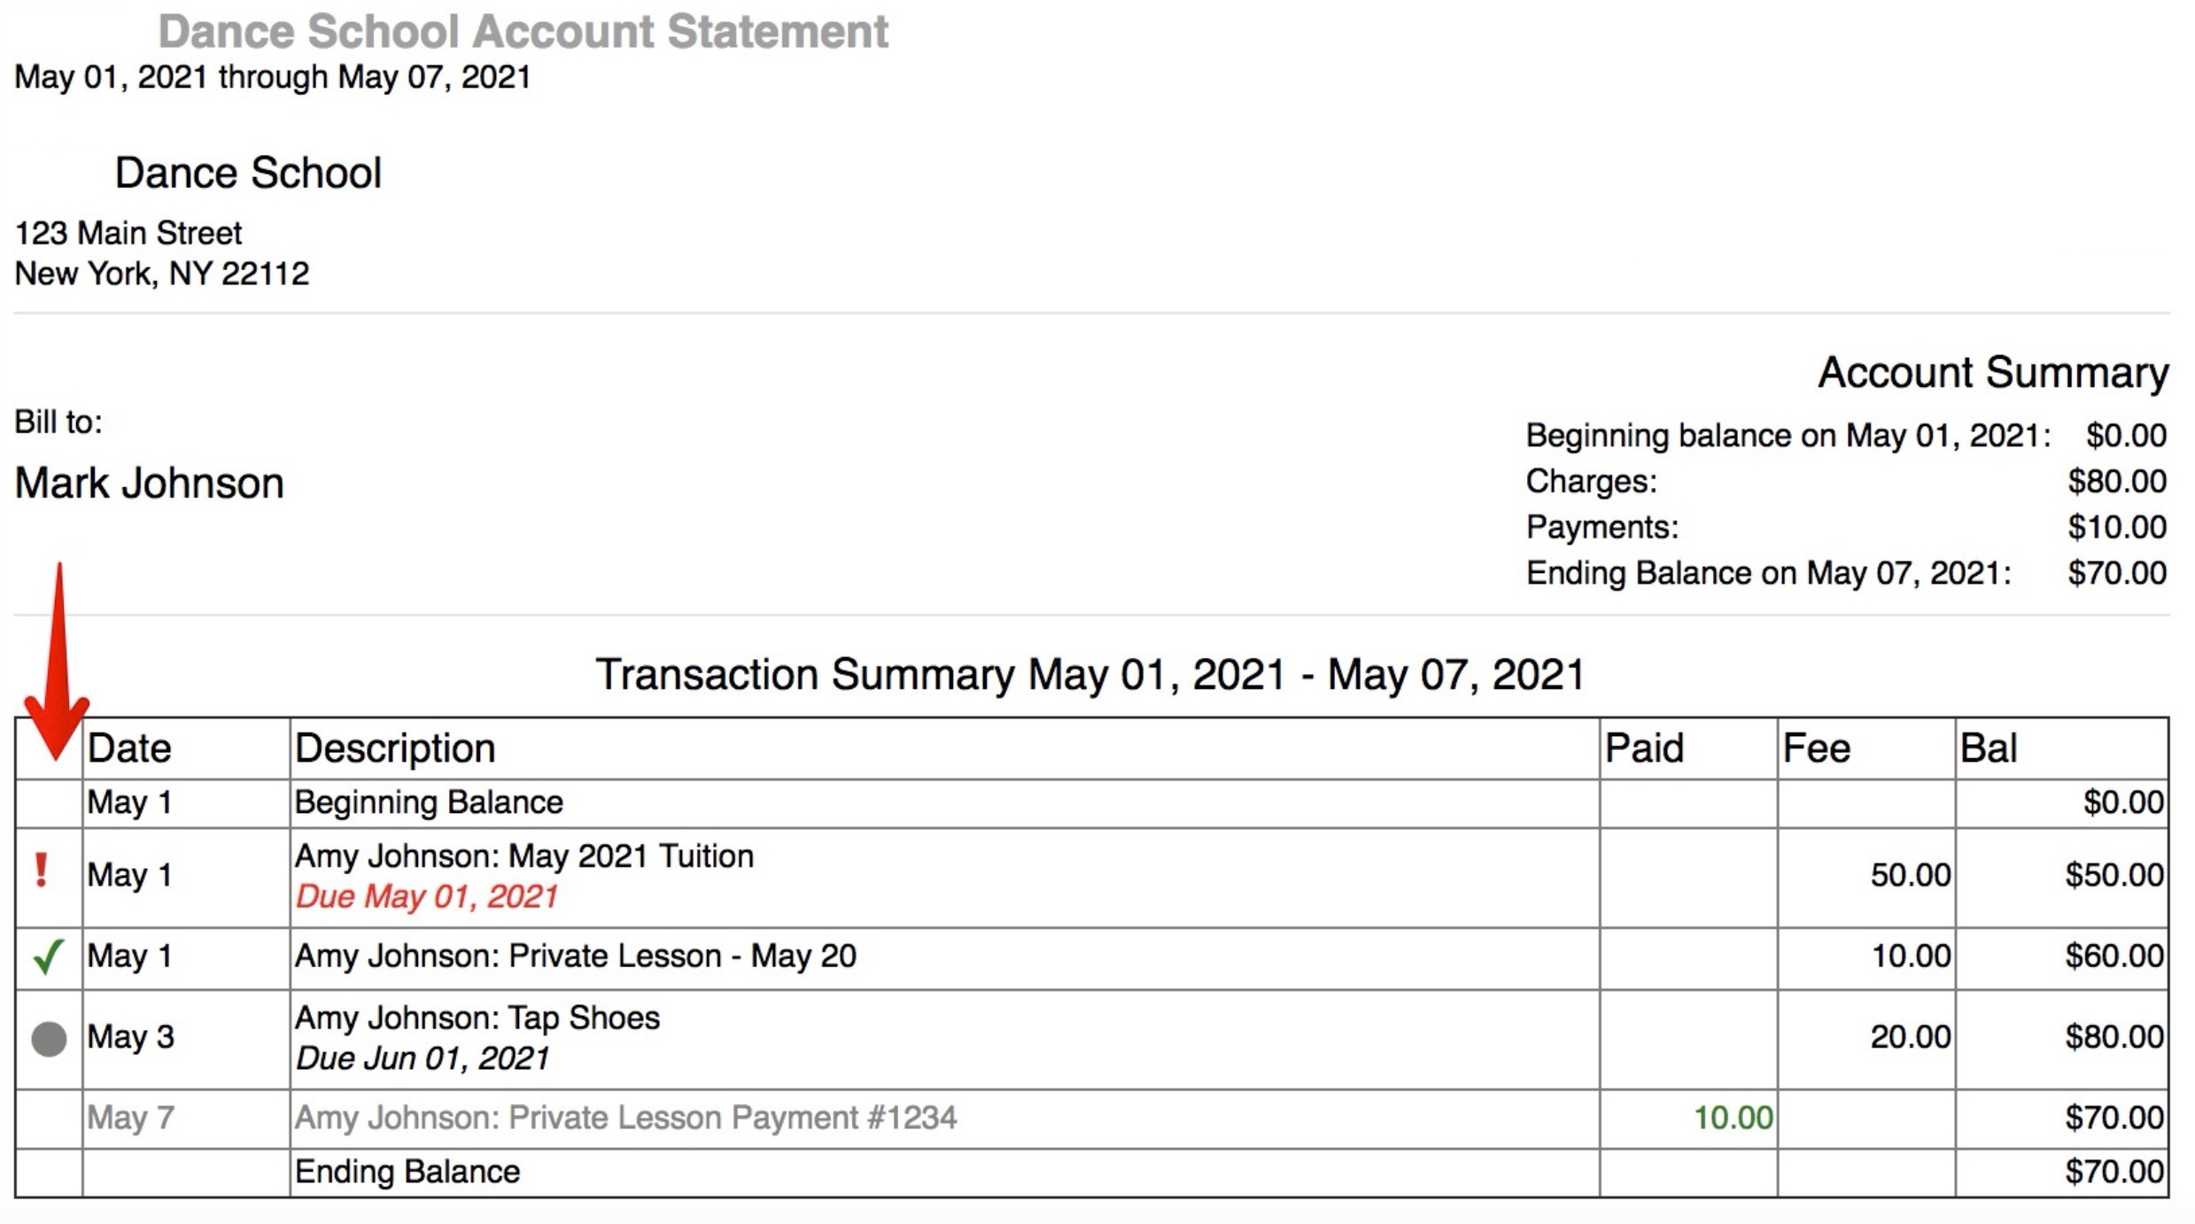Click the "Due Jun 01, 2021" text
Image resolution: width=2195 pixels, height=1224 pixels.
click(x=423, y=1058)
